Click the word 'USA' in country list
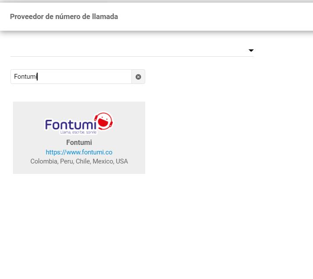The image size is (313, 279). pyautogui.click(x=122, y=161)
